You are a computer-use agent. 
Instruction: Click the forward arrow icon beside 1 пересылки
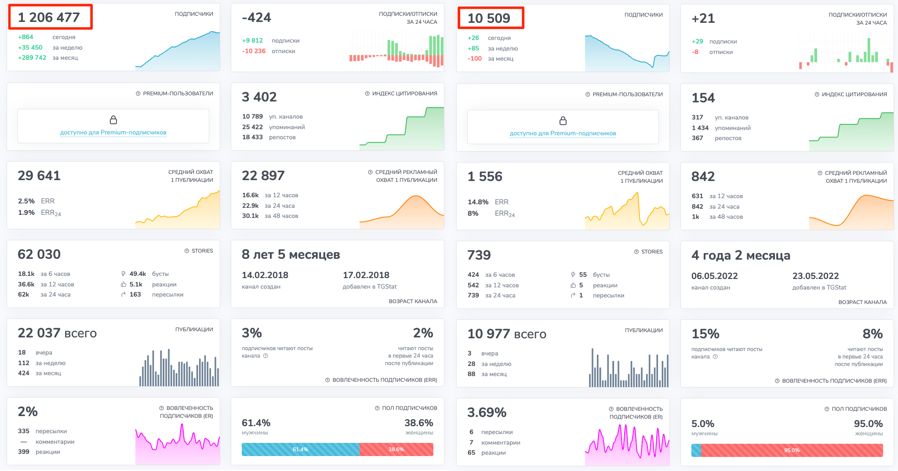point(573,295)
